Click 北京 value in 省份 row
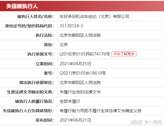Screen dimensions: 164x126 pos(64,45)
